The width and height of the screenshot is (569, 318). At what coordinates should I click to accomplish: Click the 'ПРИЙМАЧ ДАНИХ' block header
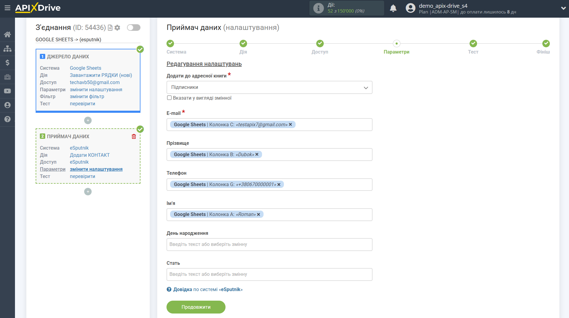coord(68,136)
